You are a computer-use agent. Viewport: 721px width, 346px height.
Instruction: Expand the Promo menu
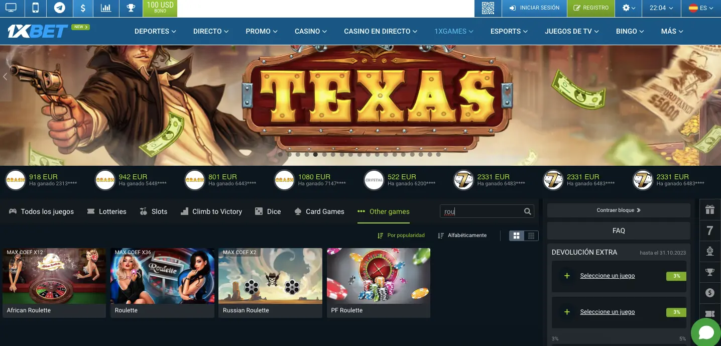(262, 31)
